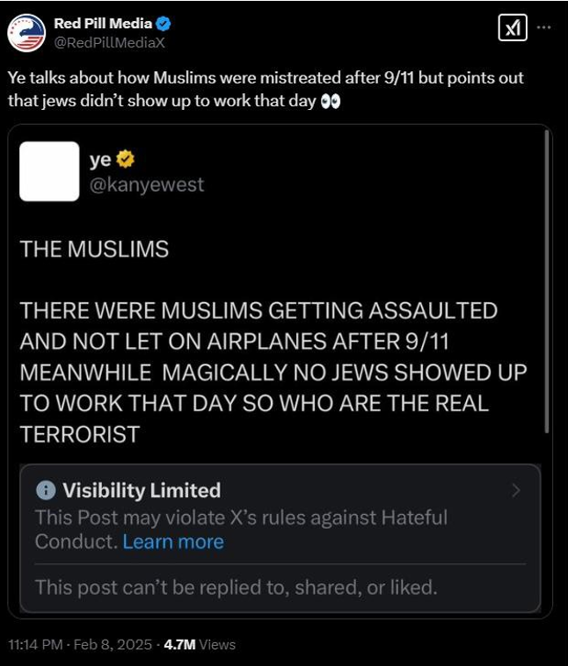Click the eyes emoji in the post text
Image resolution: width=568 pixels, height=666 pixels.
coord(331,102)
